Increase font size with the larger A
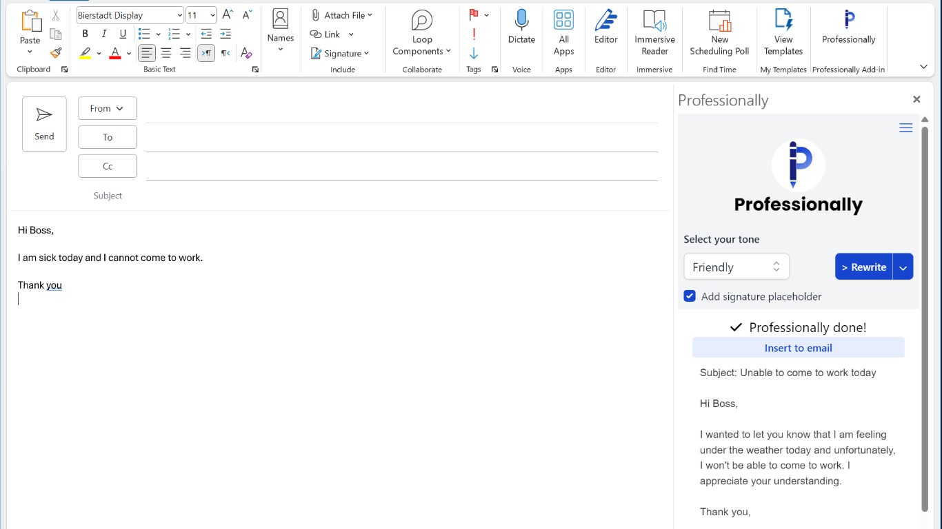This screenshot has height=529, width=942. pos(228,15)
